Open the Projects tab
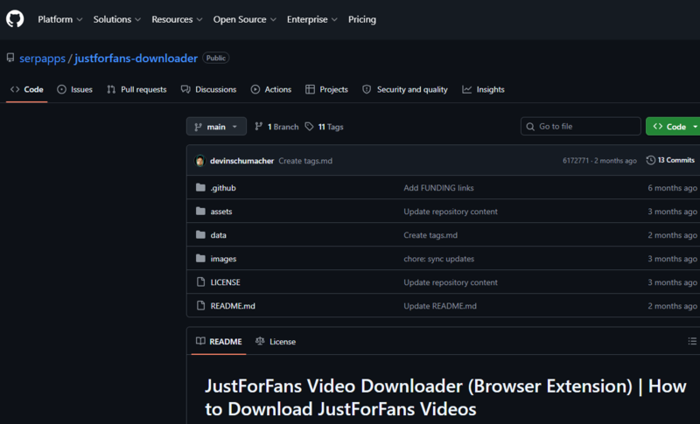 pos(326,90)
